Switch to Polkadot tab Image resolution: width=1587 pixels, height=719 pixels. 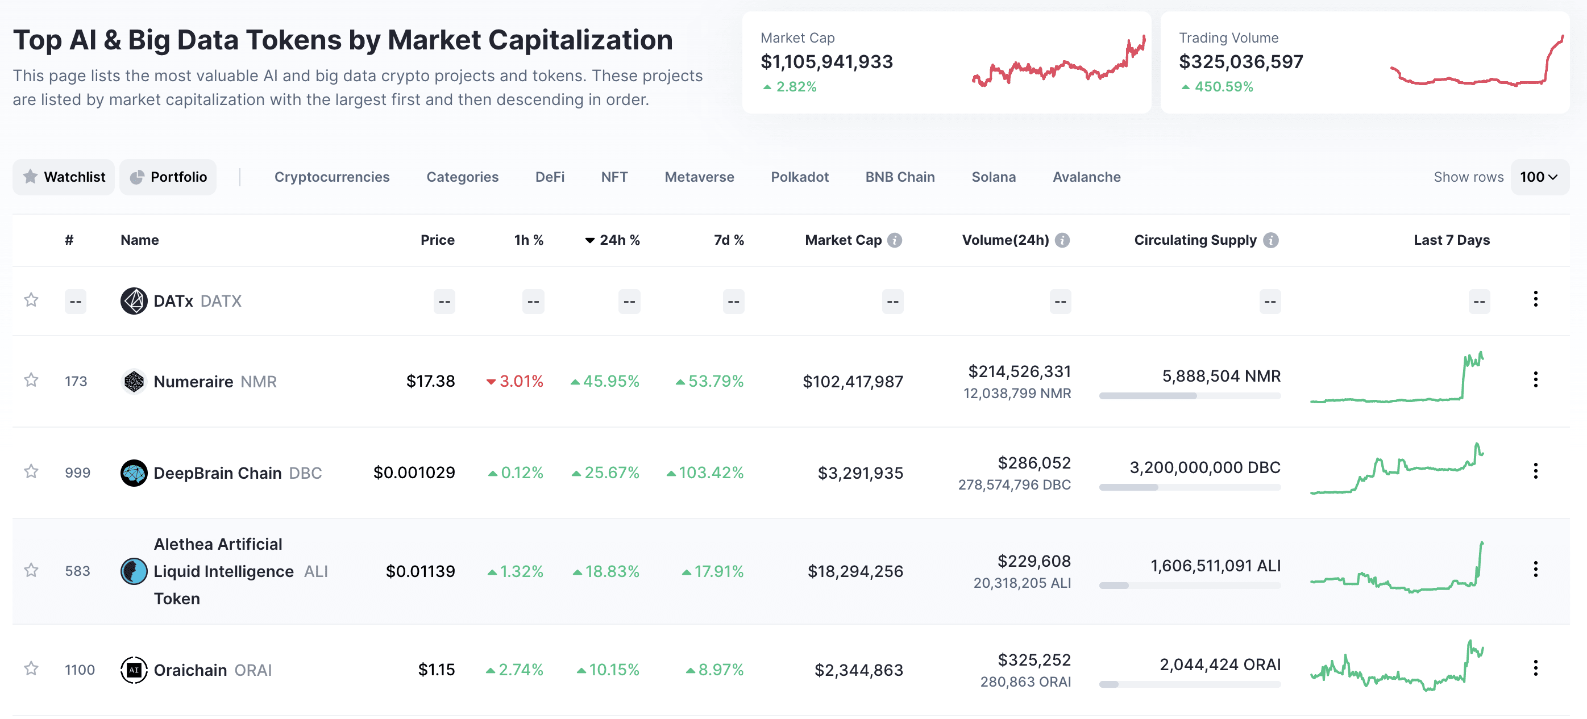(800, 177)
